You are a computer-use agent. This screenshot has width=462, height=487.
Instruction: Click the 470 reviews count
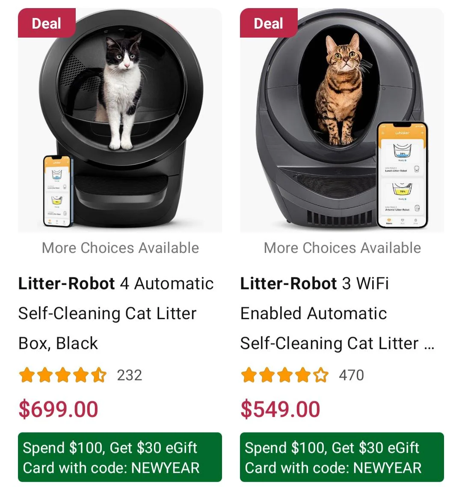(352, 375)
